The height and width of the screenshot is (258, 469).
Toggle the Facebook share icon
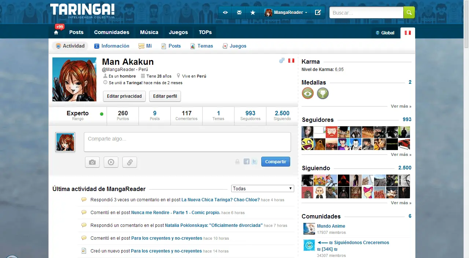coord(247,161)
